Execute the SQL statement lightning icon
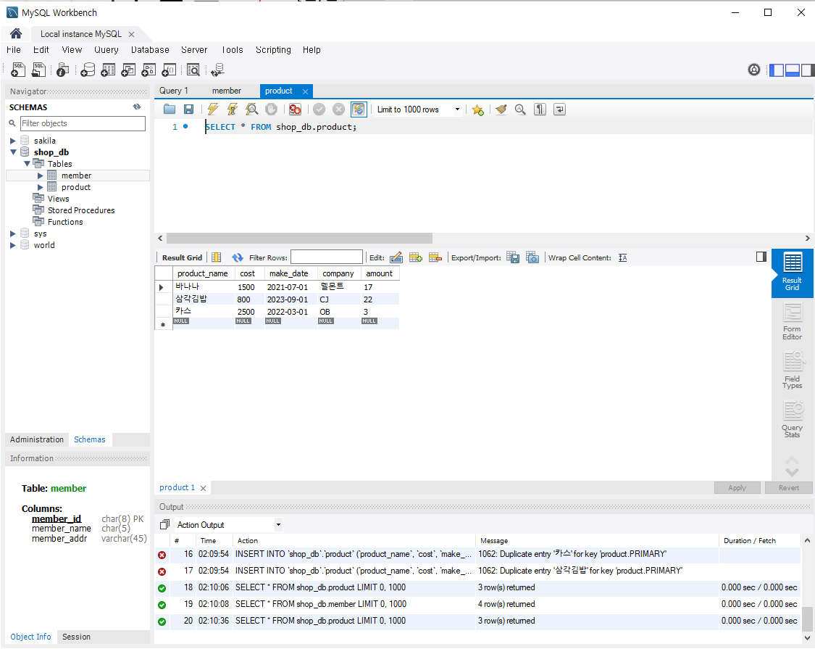This screenshot has height=649, width=815. click(212, 109)
